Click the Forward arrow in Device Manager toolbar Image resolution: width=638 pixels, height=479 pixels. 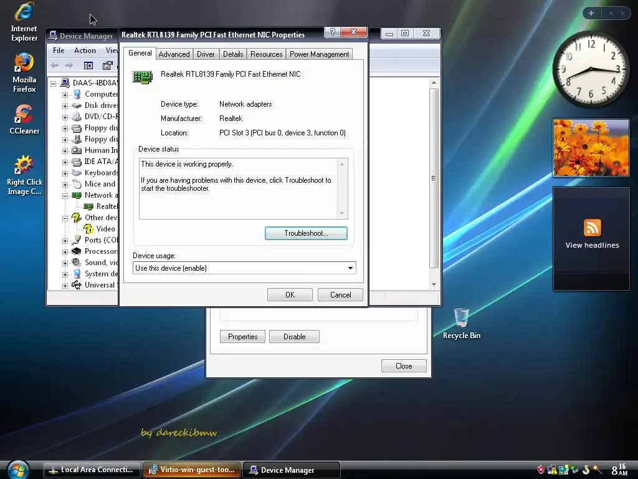[69, 65]
